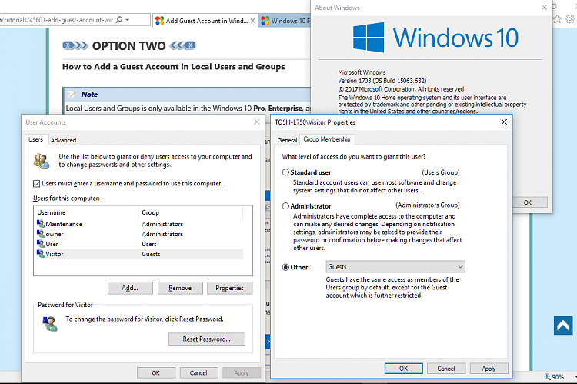Image resolution: width=577 pixels, height=384 pixels.
Task: Click OK in User Accounts dialog
Action: 156,373
